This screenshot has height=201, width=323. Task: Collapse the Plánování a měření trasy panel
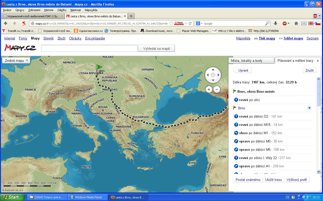click(x=317, y=61)
